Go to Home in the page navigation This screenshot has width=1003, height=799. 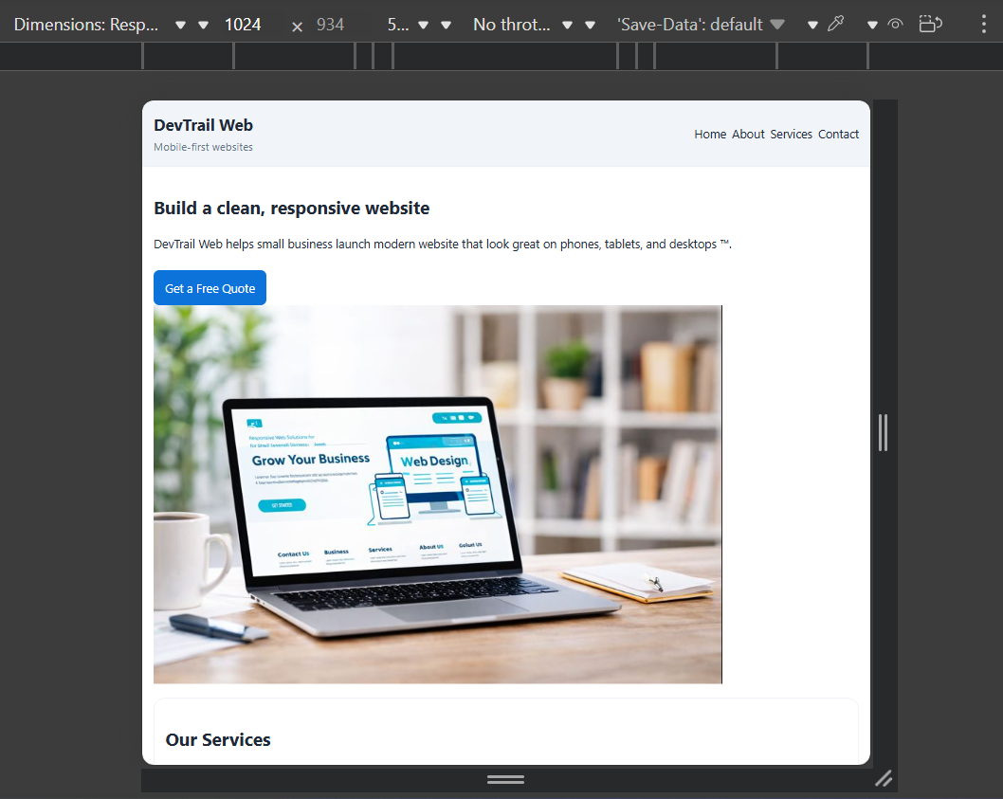710,135
